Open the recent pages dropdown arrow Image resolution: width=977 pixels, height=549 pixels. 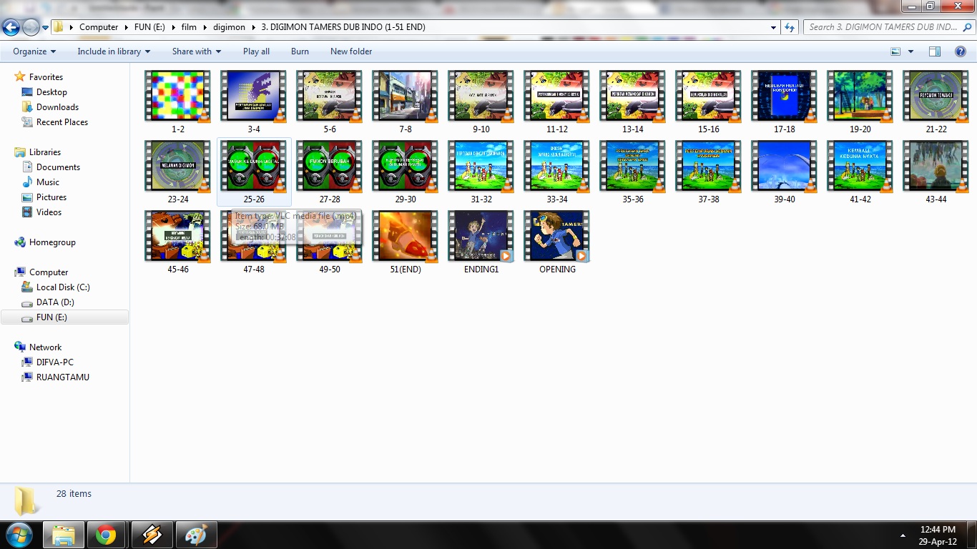[x=45, y=27]
